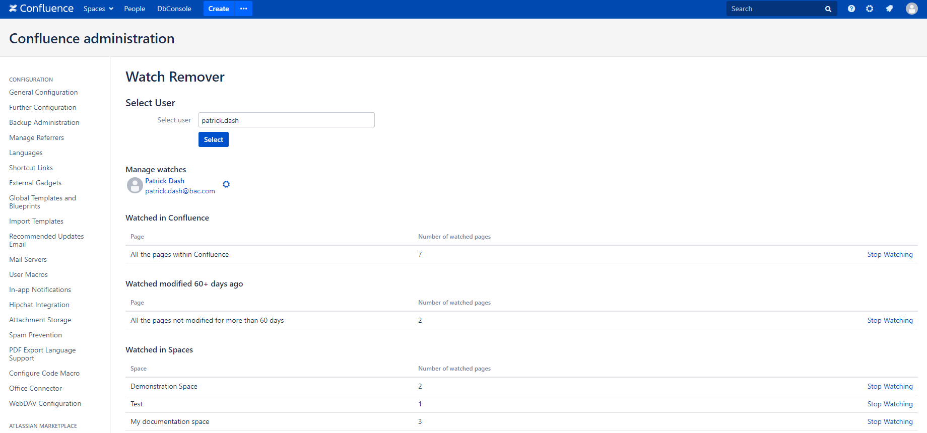
Task: Open Further Configuration in the sidebar
Action: 43,107
